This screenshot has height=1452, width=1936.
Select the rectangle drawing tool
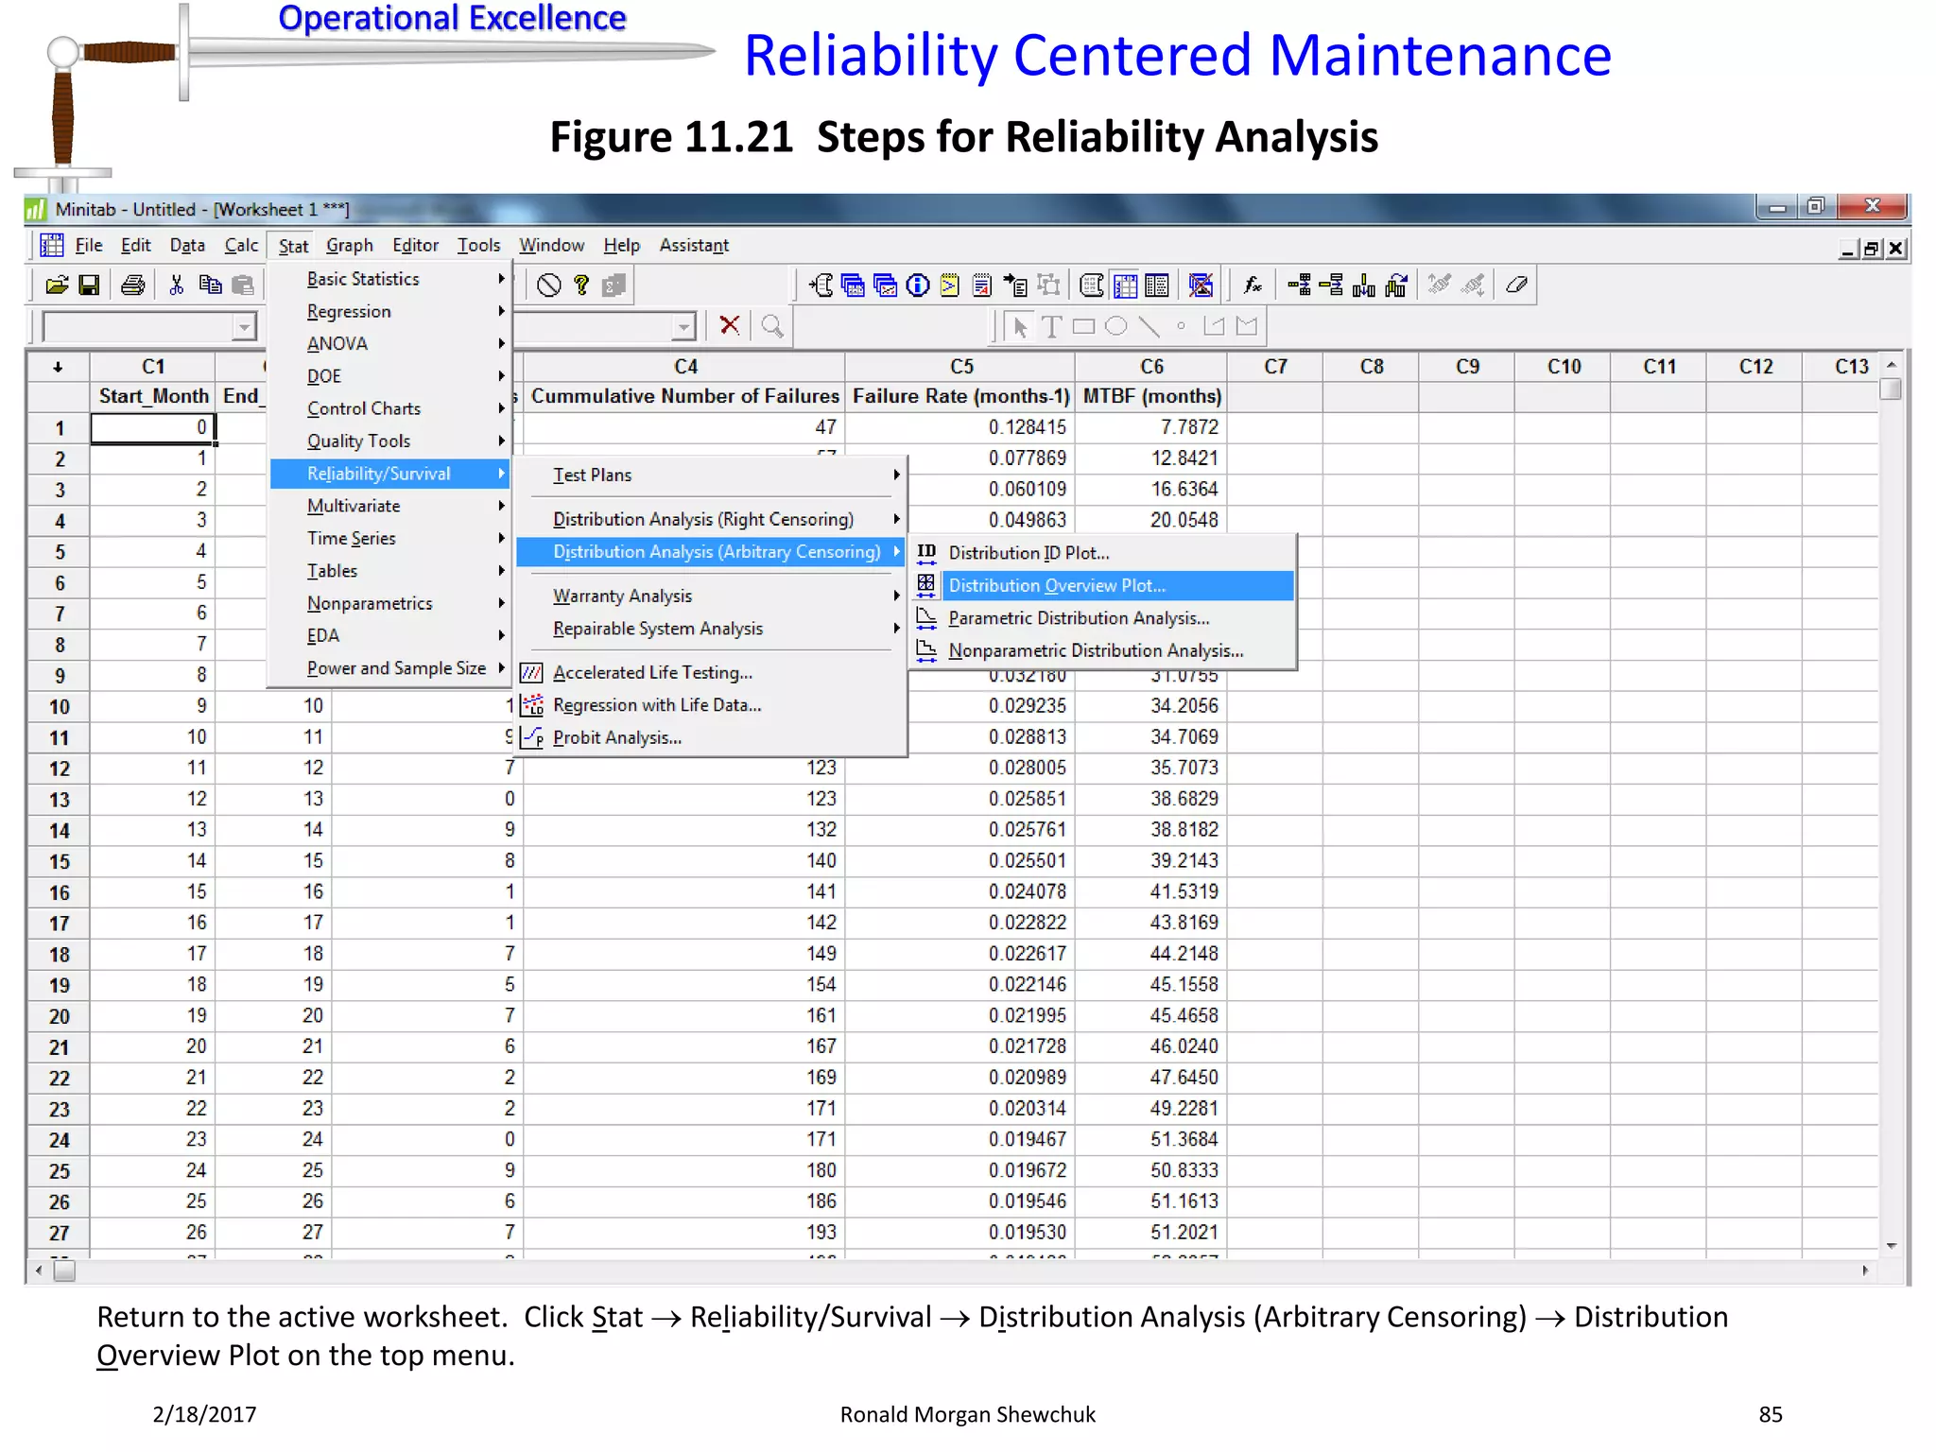(1084, 327)
